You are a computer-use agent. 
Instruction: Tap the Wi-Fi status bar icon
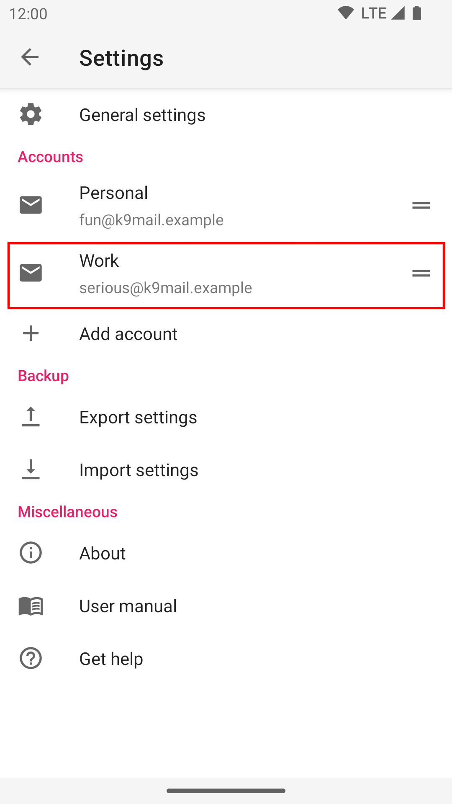(346, 13)
